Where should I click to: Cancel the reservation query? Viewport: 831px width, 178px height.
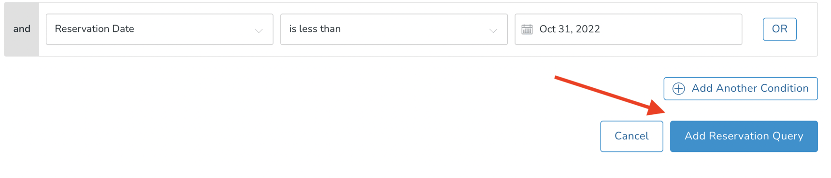click(x=631, y=136)
